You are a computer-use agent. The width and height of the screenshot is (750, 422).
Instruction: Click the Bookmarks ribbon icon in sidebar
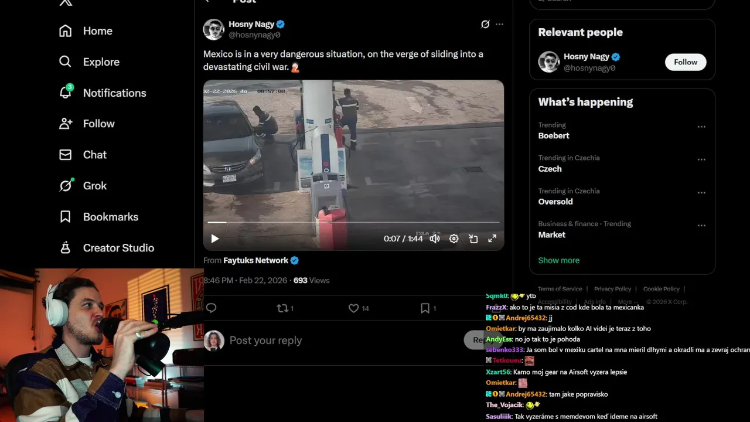(66, 217)
